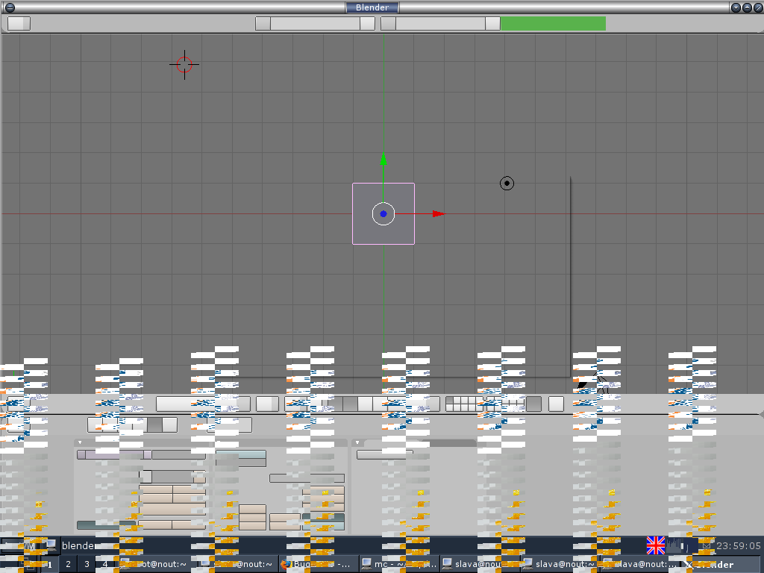Click the mail envelope icon beside the clock
Screen dimensions: 764x573
pos(707,546)
